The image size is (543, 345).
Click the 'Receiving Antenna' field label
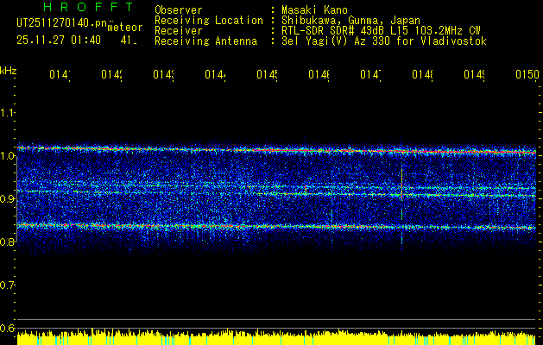(x=205, y=41)
